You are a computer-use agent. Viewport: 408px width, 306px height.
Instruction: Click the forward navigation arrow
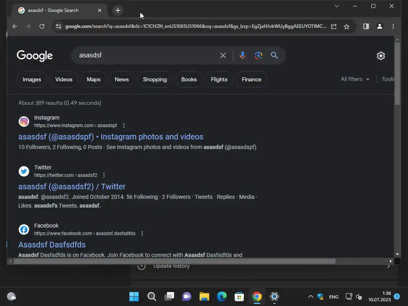28,26
